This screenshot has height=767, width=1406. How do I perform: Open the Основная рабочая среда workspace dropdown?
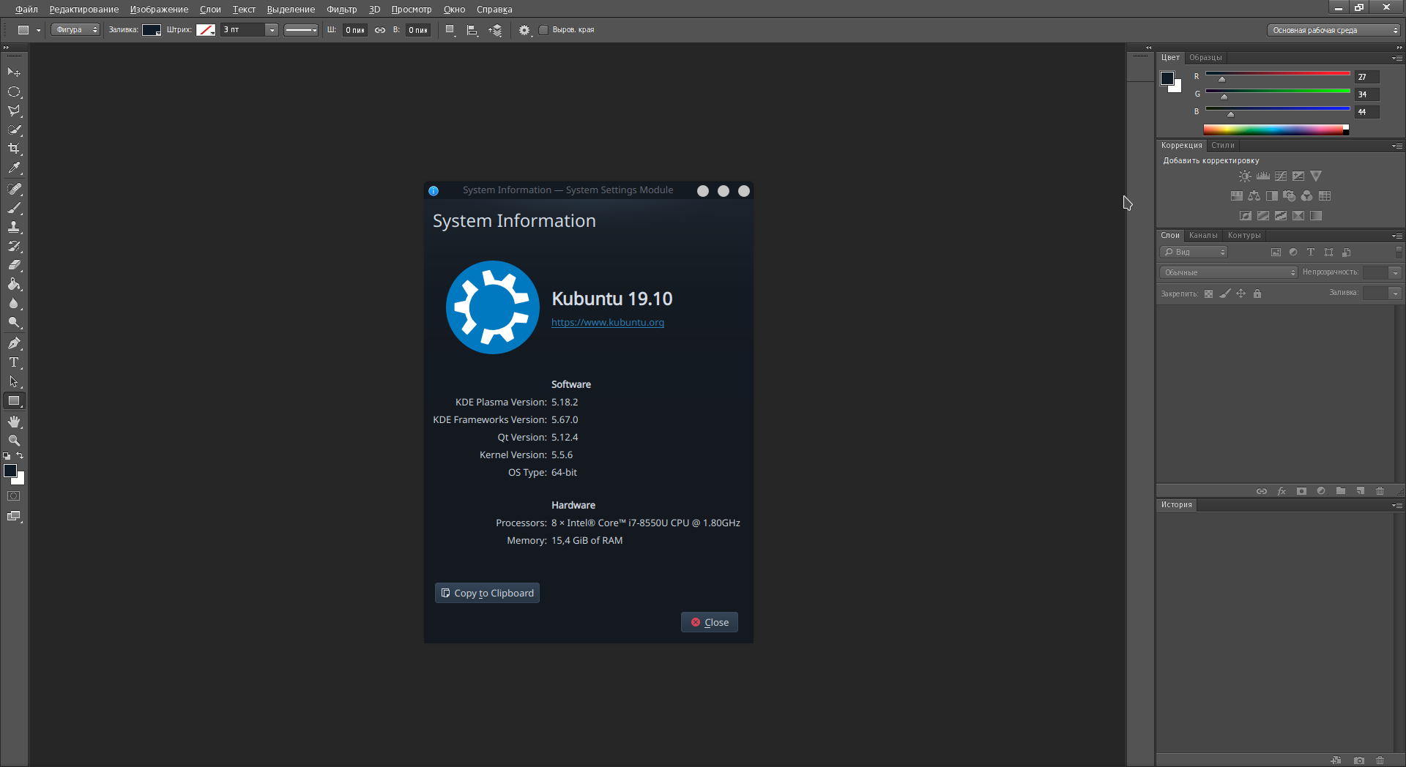1334,30
